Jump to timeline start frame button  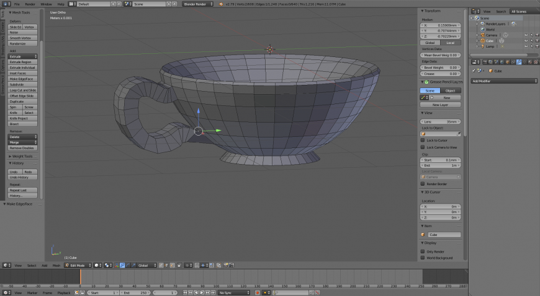[185, 292]
